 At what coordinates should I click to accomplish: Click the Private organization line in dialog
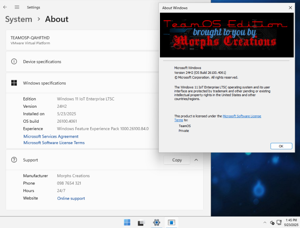(x=184, y=131)
